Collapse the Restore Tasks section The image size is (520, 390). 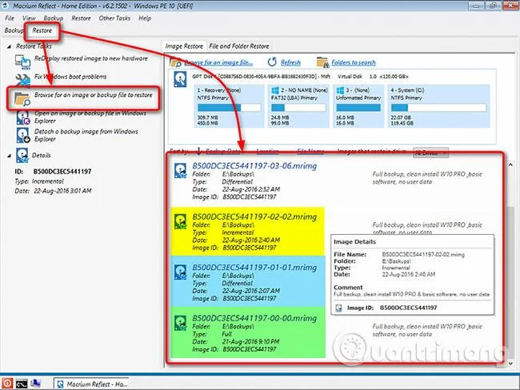coord(9,46)
